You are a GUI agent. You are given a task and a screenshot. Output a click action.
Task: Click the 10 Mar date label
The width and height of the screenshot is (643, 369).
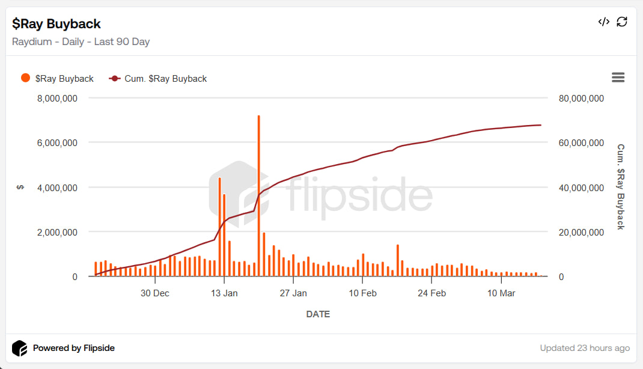point(501,293)
